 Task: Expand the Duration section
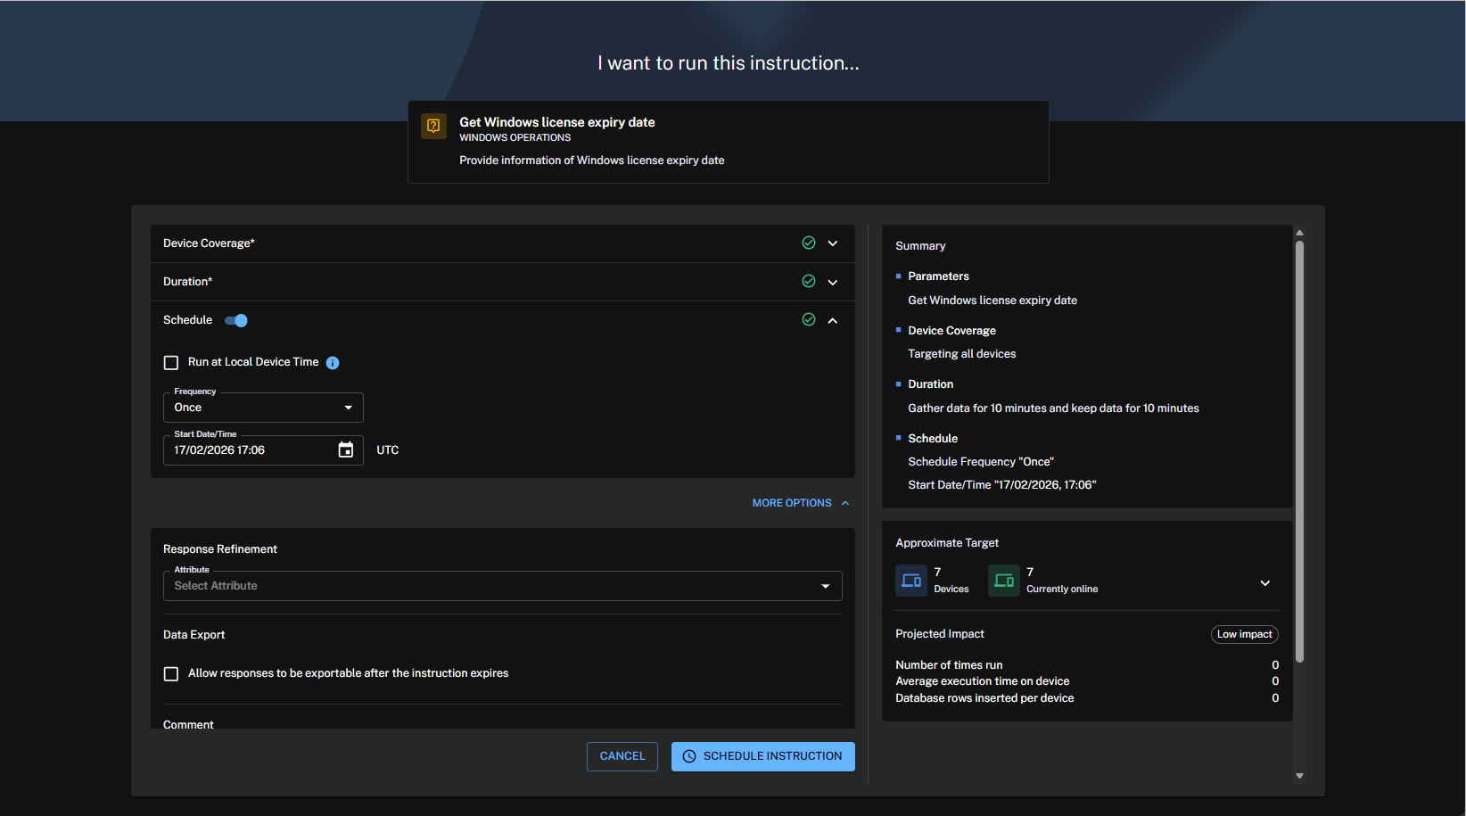point(833,282)
